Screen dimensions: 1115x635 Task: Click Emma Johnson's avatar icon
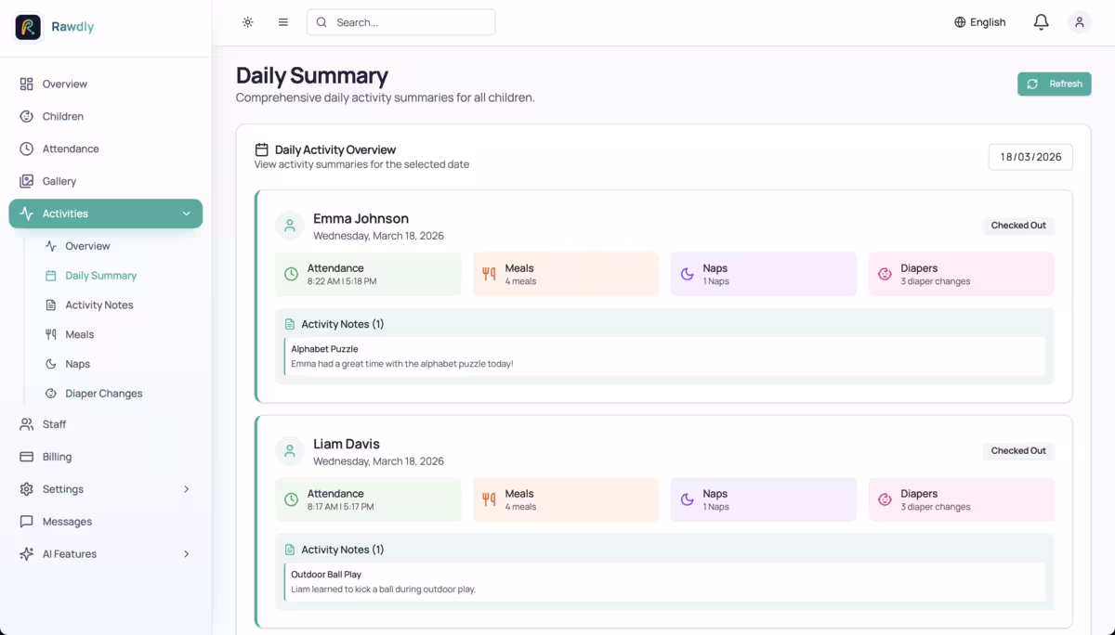[x=290, y=226]
